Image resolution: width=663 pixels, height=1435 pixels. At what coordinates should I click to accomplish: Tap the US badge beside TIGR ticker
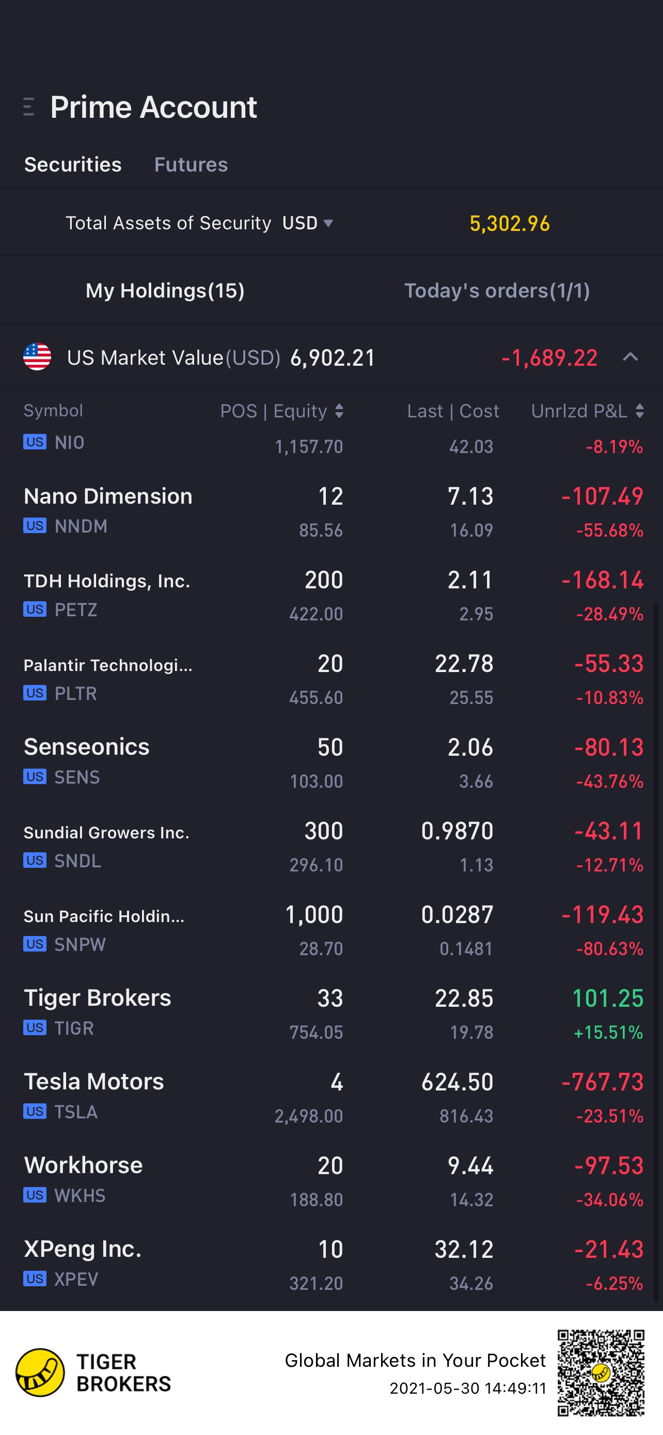click(35, 1027)
